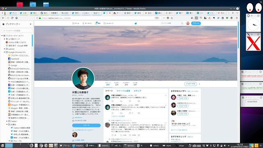Open the Facebook bookmark
The height and width of the screenshot is (148, 263).
click(14, 59)
